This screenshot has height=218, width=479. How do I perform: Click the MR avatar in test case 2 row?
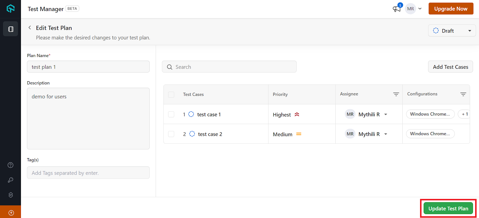350,134
